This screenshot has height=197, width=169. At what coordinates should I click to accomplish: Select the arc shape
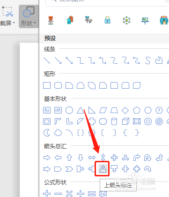[69, 133]
